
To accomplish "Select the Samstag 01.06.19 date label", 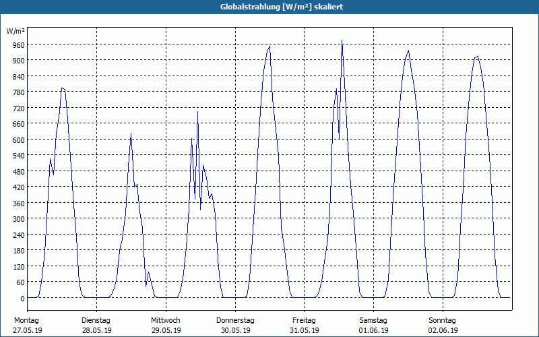I will coord(373,326).
